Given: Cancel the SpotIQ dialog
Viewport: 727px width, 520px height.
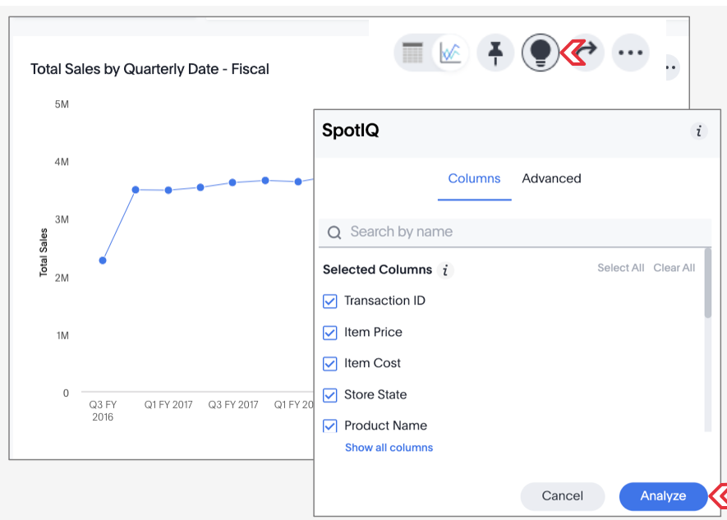Looking at the screenshot, I should (562, 496).
